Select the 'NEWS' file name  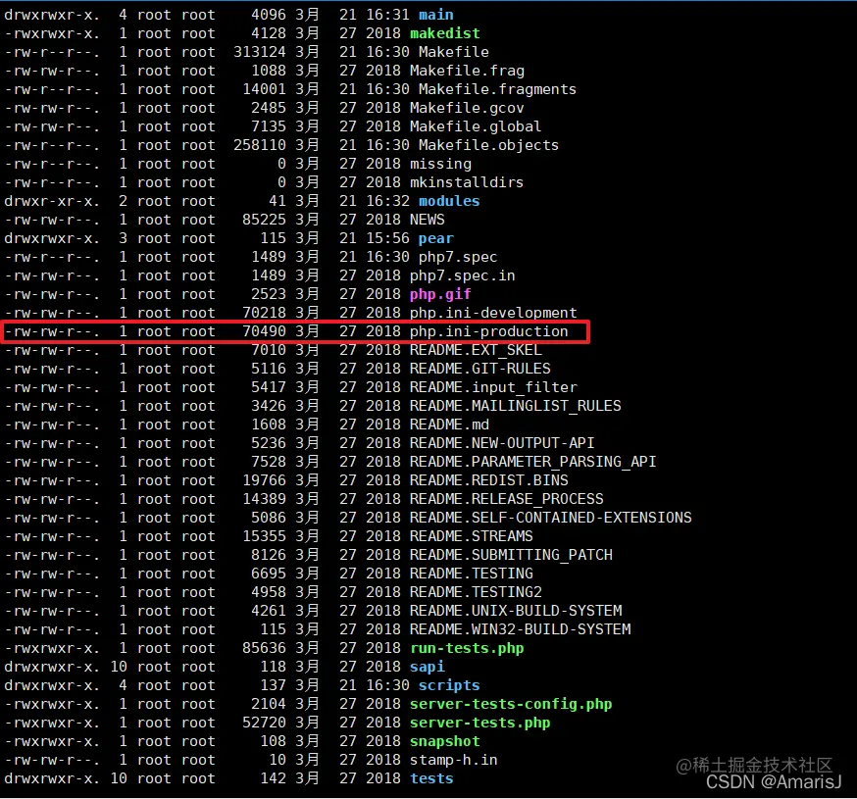(427, 220)
